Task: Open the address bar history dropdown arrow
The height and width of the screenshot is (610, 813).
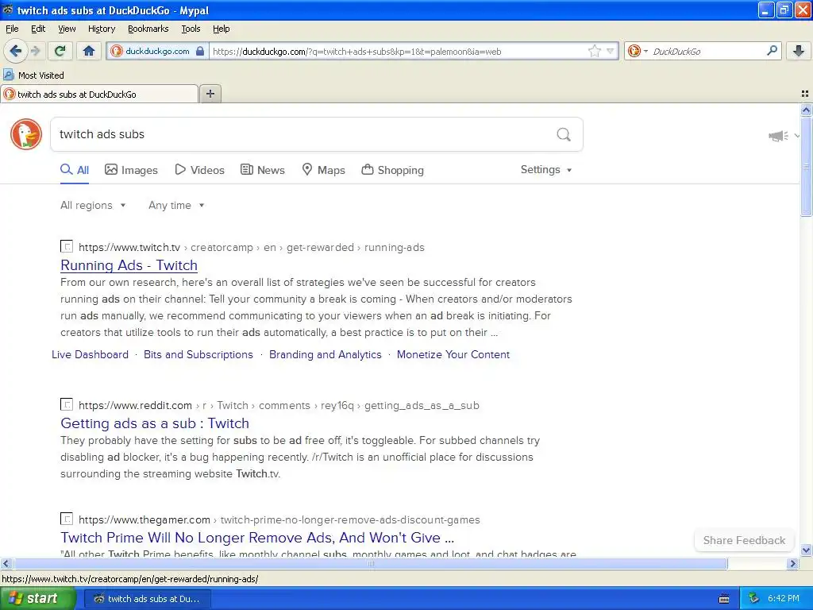Action: (x=611, y=51)
